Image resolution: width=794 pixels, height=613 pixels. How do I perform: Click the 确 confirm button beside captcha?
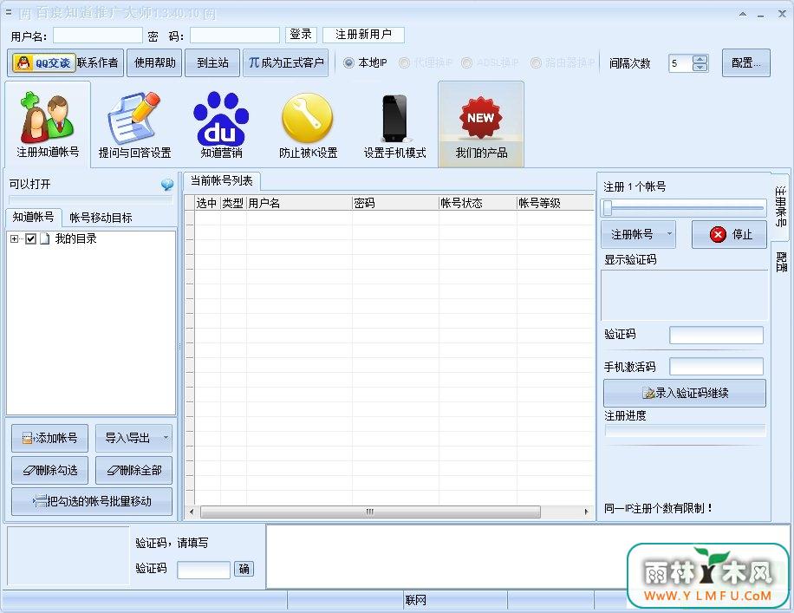(x=244, y=569)
